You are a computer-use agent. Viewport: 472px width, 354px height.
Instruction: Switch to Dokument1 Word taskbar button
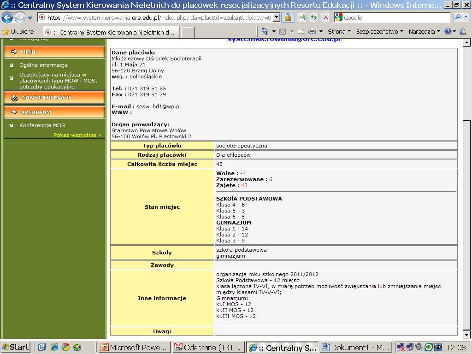coord(355,348)
